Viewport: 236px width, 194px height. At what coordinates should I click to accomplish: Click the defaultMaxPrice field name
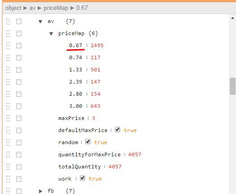83,130
